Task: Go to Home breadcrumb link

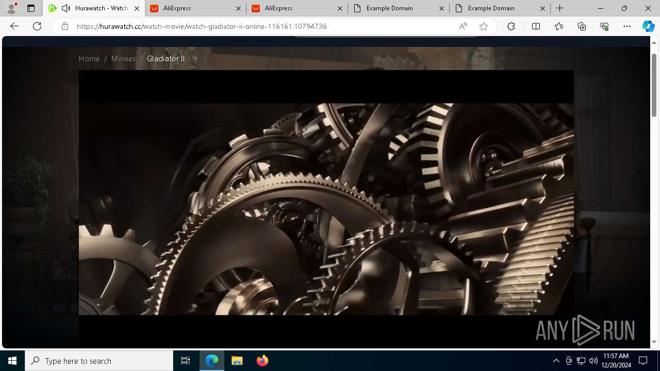Action: [x=89, y=59]
